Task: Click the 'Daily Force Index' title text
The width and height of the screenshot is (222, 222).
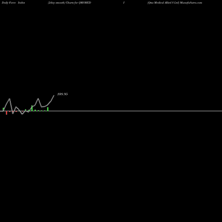Action: click(13, 3)
